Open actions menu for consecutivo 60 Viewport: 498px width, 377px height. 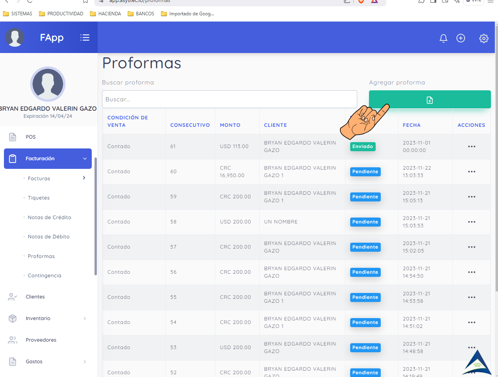pyautogui.click(x=471, y=172)
